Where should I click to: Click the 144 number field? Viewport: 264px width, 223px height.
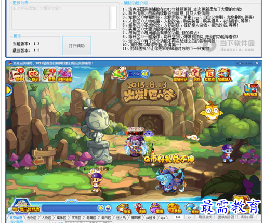(x=178, y=217)
